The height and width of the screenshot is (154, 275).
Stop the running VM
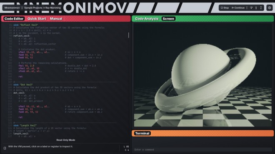(225, 8)
